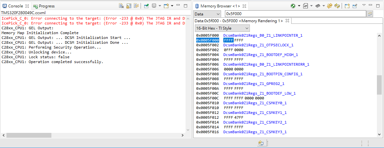Open dropdown beside gray chip icon

click(x=324, y=6)
